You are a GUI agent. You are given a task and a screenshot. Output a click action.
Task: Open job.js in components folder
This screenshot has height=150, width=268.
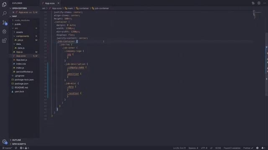click(20, 40)
